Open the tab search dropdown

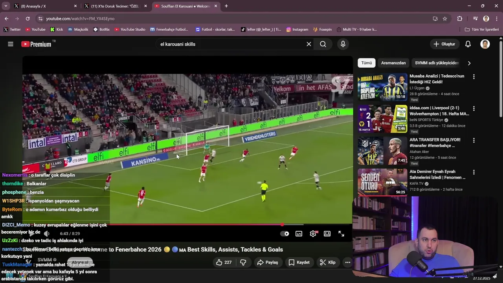click(x=6, y=6)
